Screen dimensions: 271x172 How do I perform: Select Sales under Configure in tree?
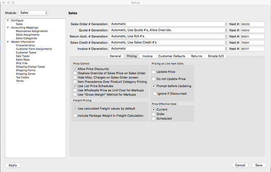[x=19, y=24]
